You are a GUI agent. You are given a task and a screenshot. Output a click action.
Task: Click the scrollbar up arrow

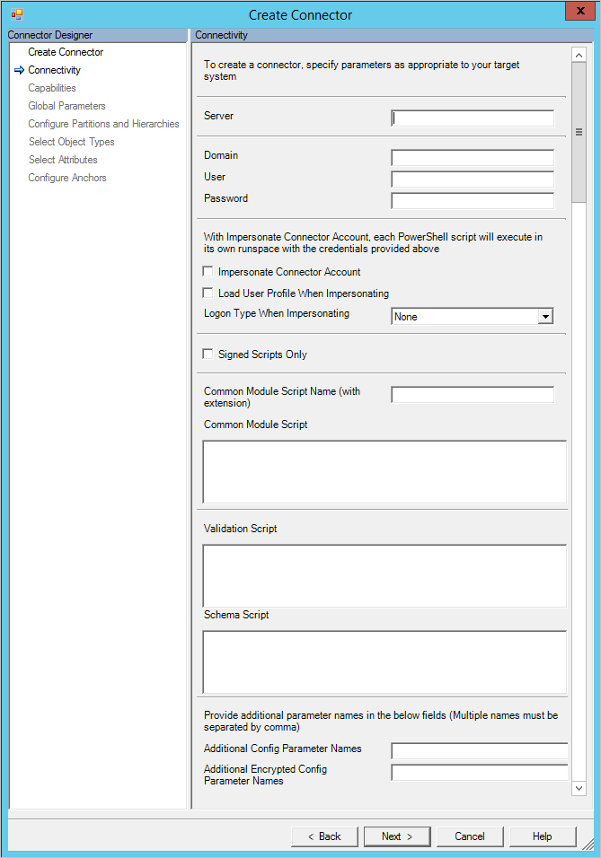(579, 55)
